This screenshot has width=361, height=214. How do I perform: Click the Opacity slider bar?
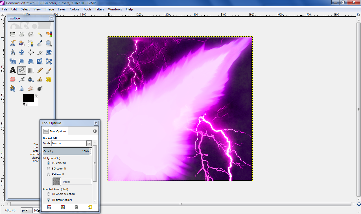pyautogui.click(x=66, y=151)
